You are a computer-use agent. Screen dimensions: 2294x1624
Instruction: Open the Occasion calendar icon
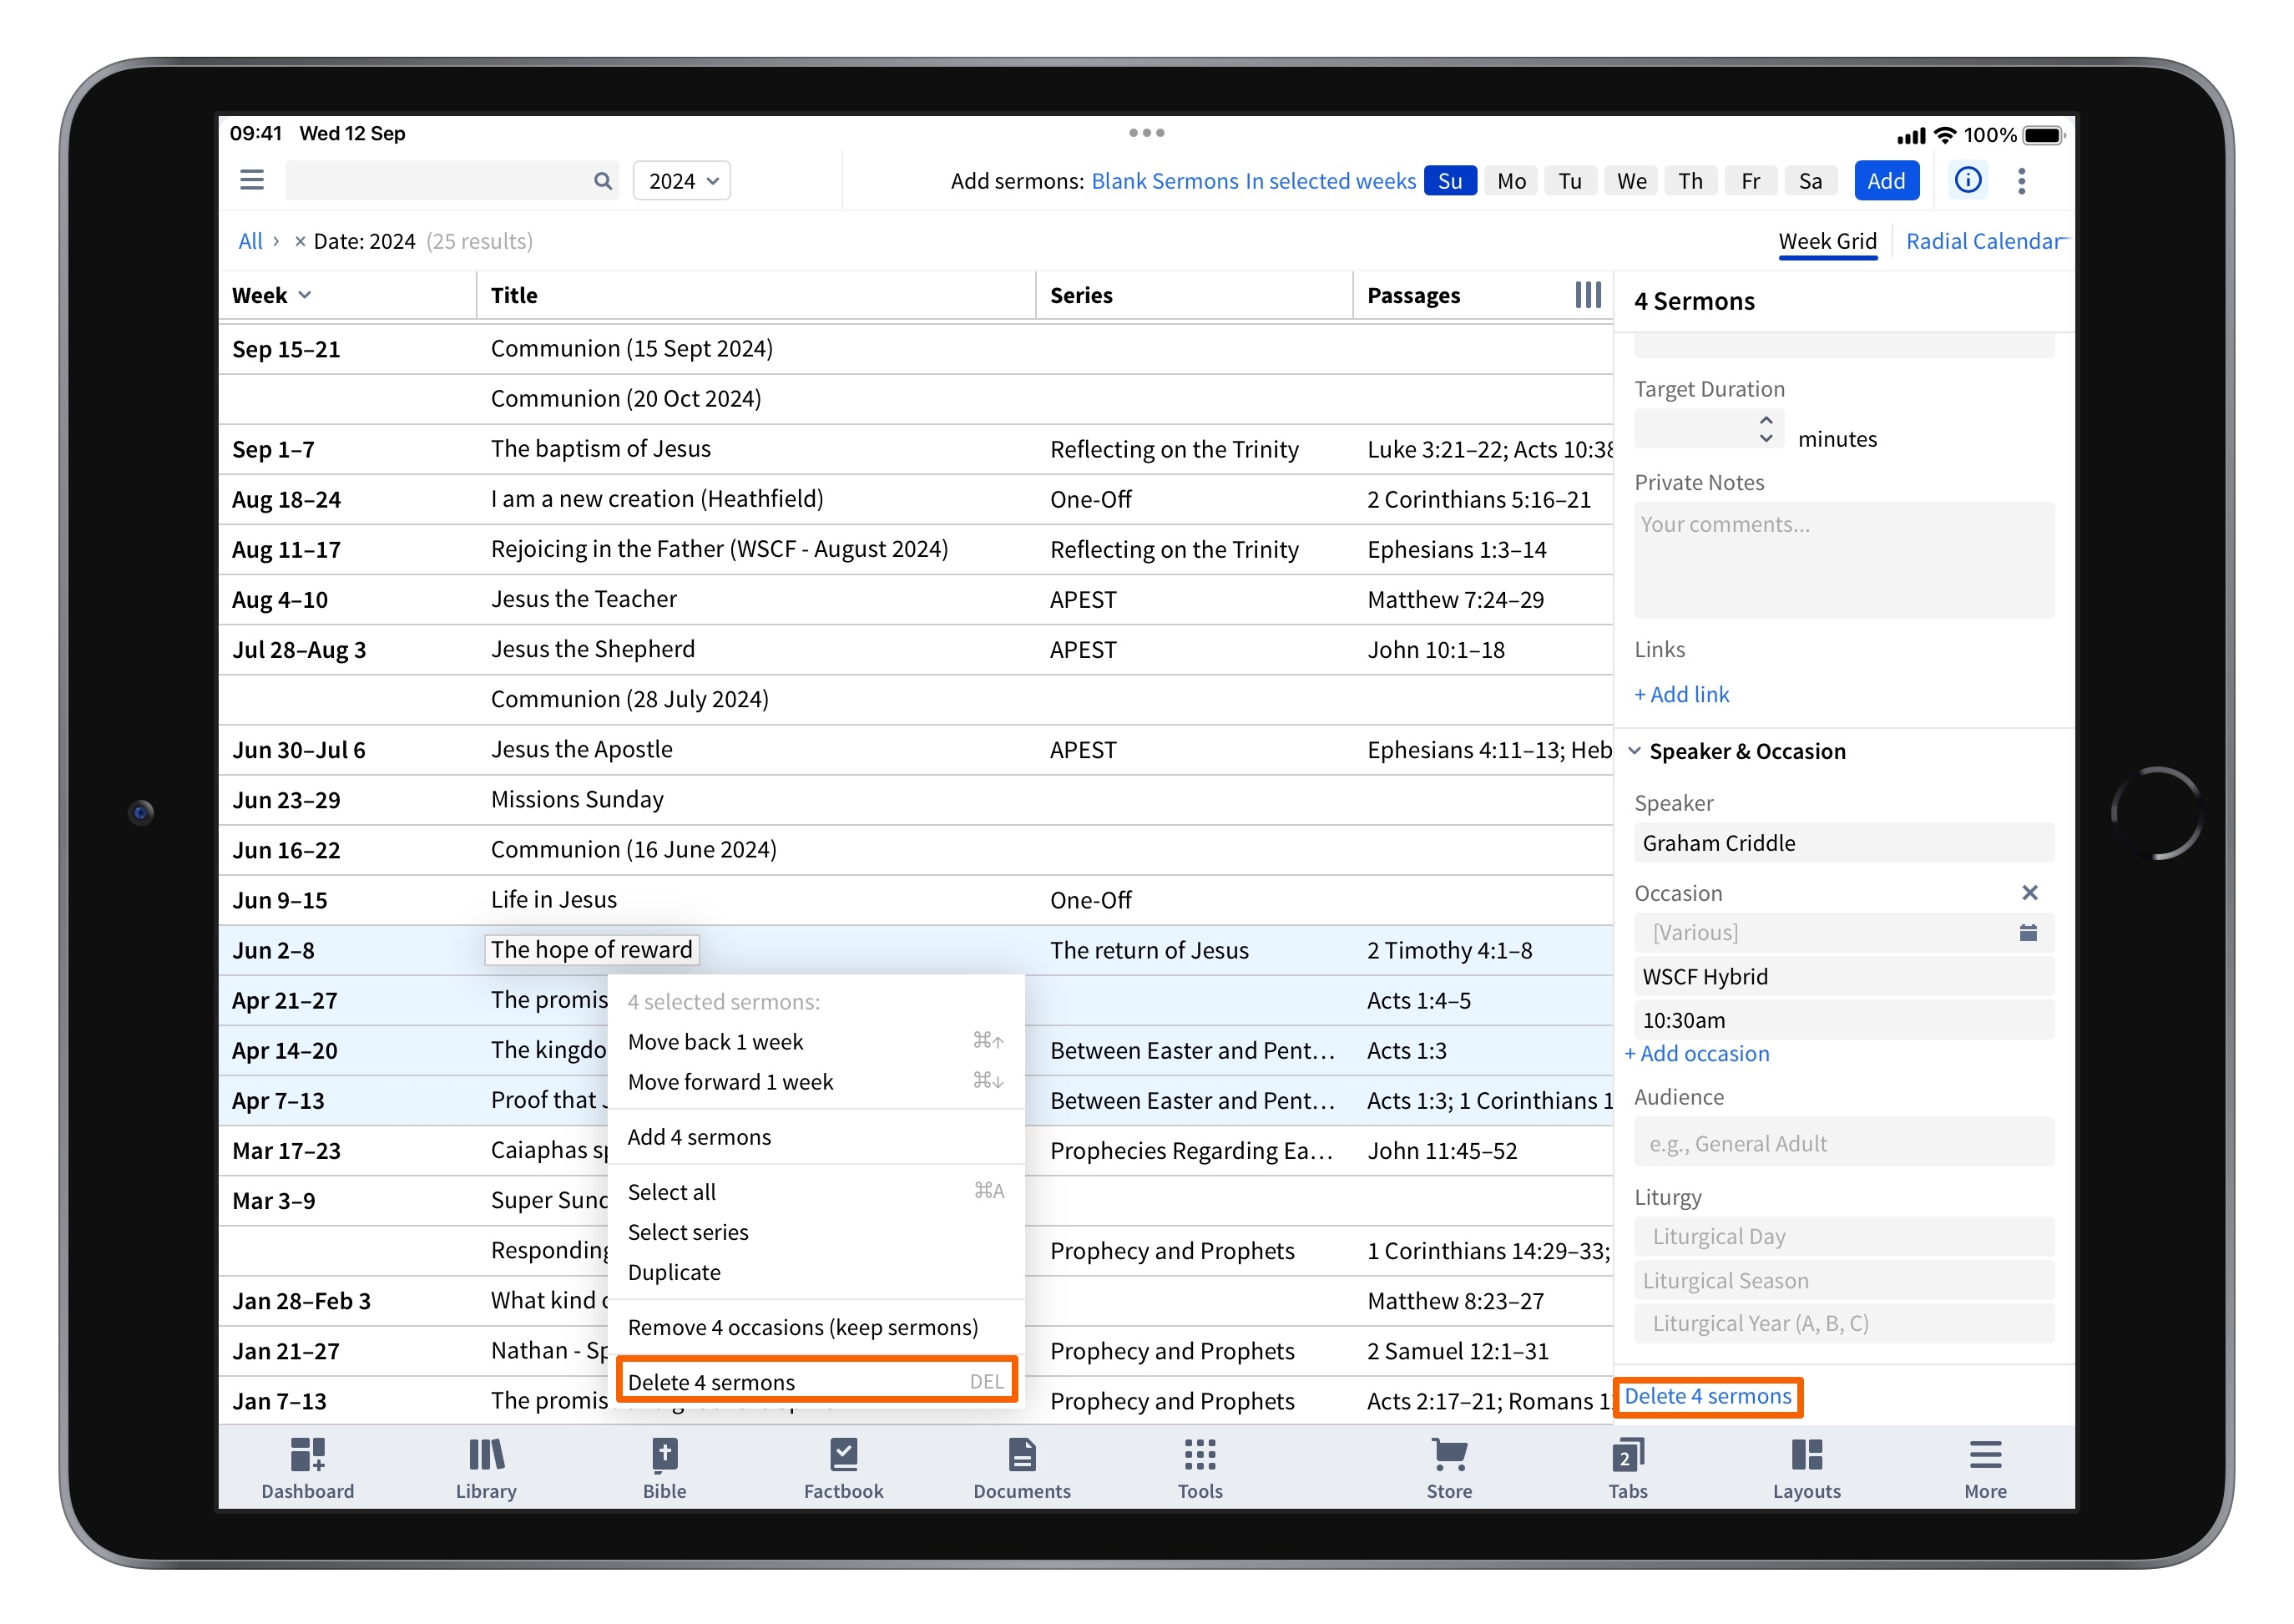pyautogui.click(x=2027, y=933)
